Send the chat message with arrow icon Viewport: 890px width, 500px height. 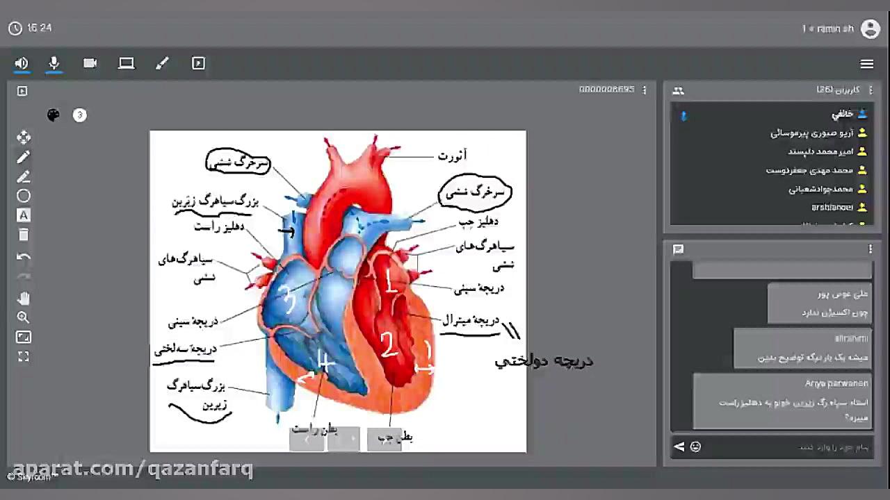(x=679, y=447)
